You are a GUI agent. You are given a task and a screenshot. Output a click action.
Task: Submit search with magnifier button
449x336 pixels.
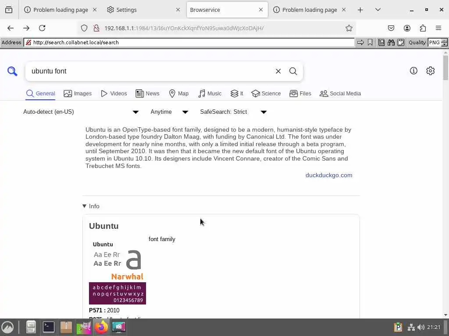(293, 71)
